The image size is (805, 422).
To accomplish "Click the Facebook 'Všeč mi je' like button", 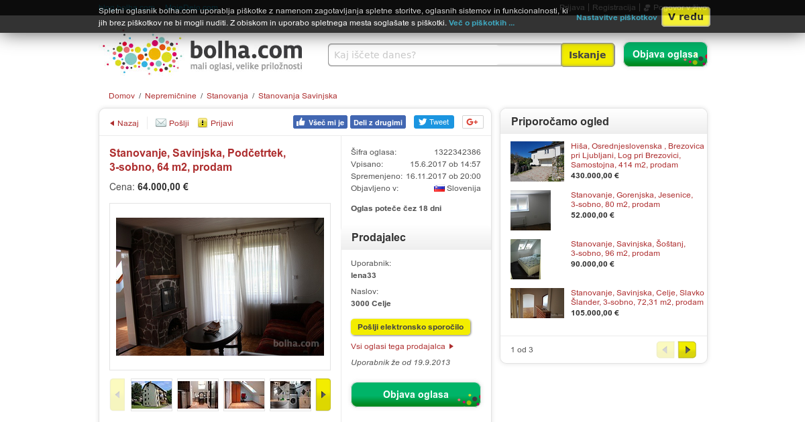I will [x=320, y=122].
